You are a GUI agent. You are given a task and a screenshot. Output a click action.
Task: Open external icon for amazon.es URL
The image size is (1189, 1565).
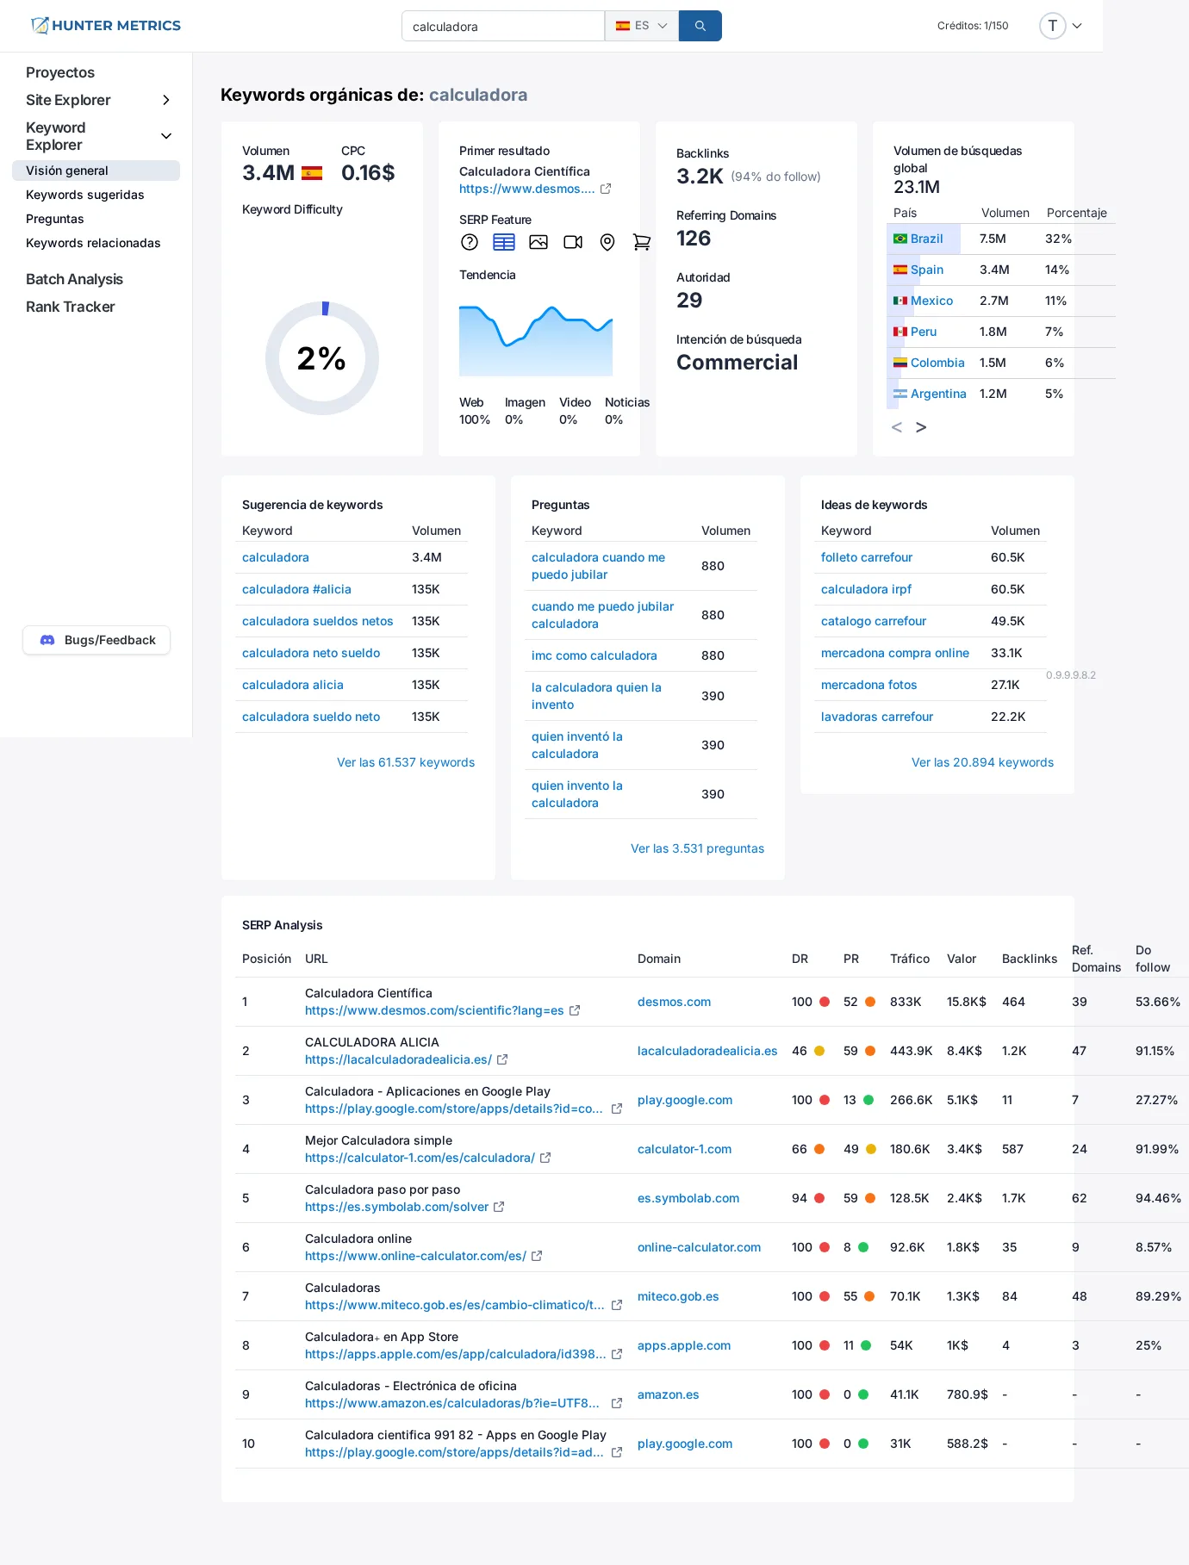pos(617,1403)
